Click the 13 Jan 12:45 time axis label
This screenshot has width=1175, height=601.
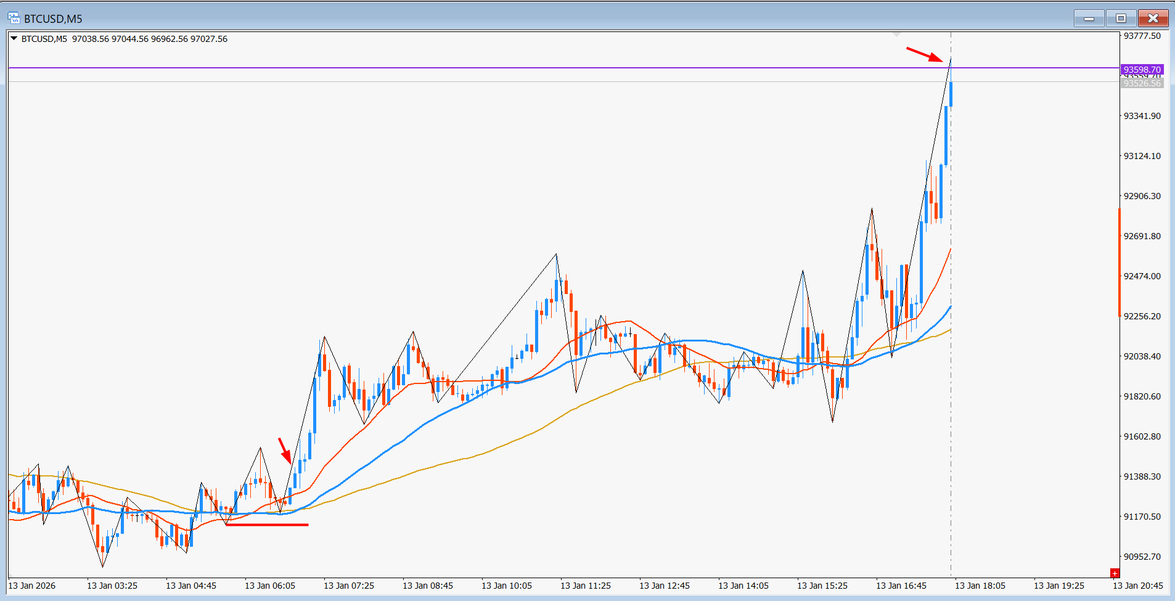click(x=664, y=586)
